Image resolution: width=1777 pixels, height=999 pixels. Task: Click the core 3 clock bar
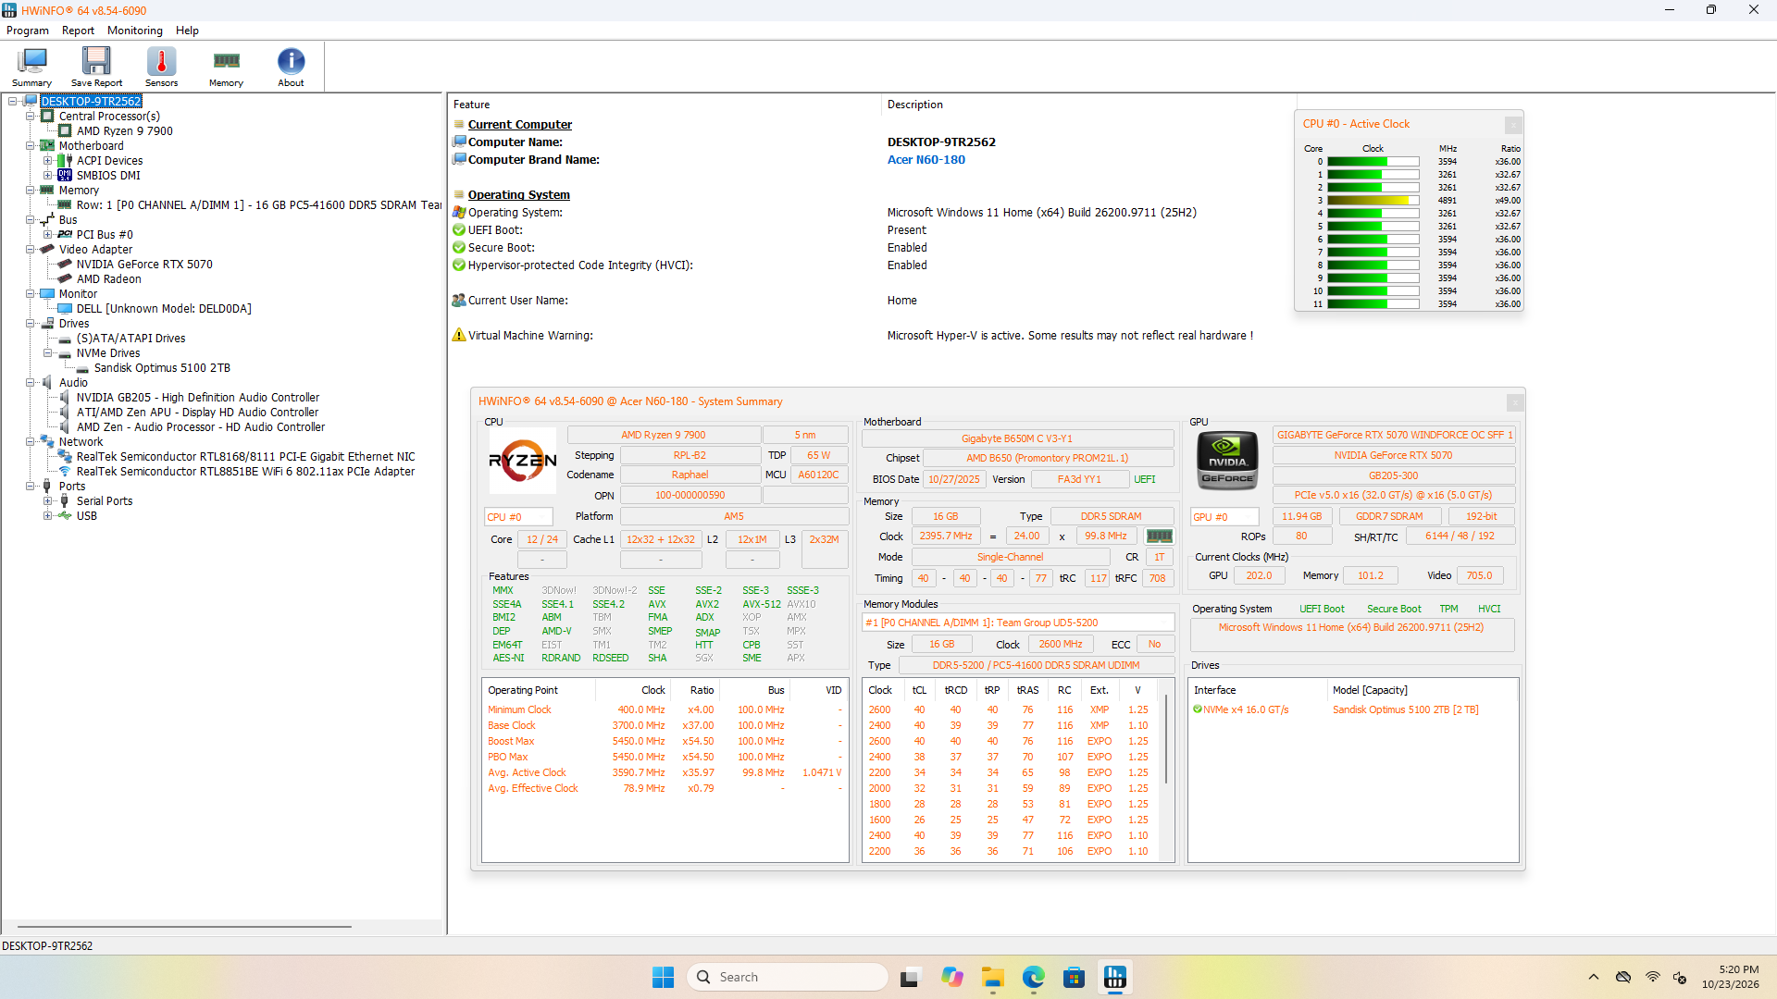pyautogui.click(x=1373, y=201)
